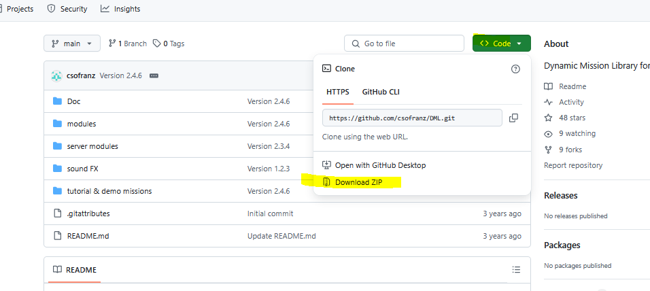View the 0 Tags link
650x291 pixels.
[x=169, y=44]
